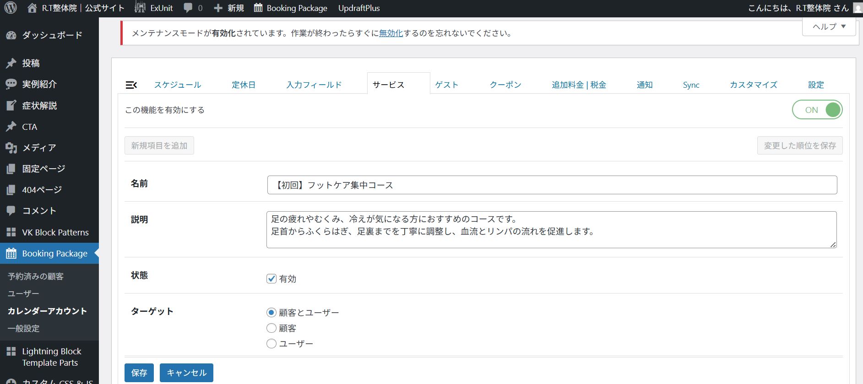
Task: Select the 顧客 radio option only
Action: pyautogui.click(x=271, y=328)
